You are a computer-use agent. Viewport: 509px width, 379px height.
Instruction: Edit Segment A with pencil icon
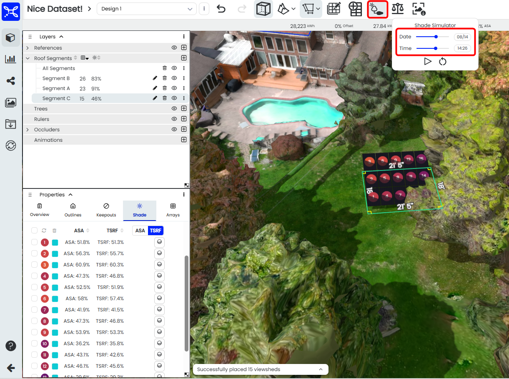pos(155,88)
